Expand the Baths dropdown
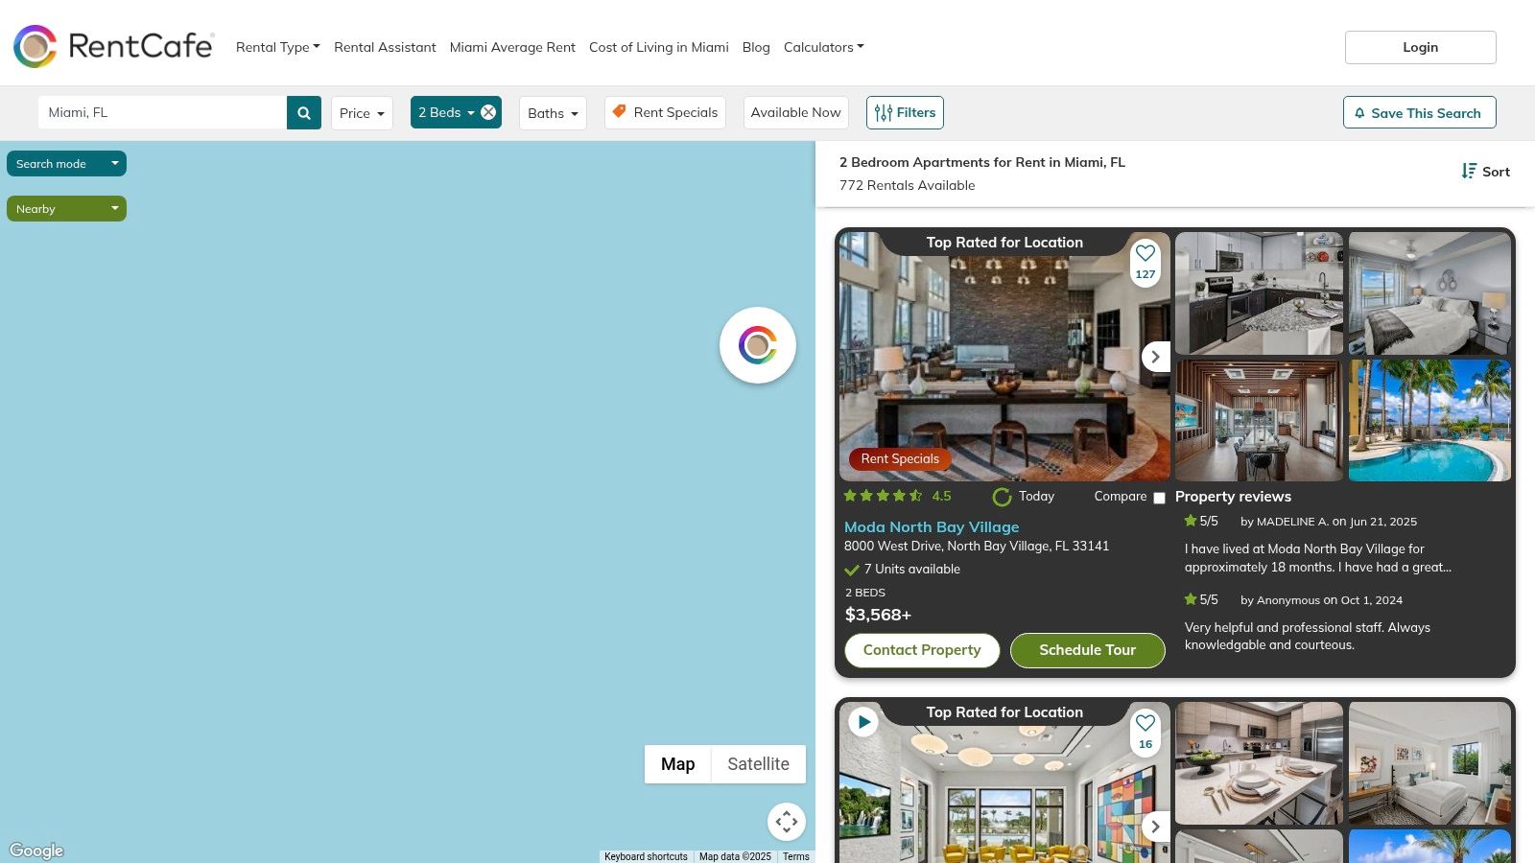1535x863 pixels. click(x=553, y=112)
